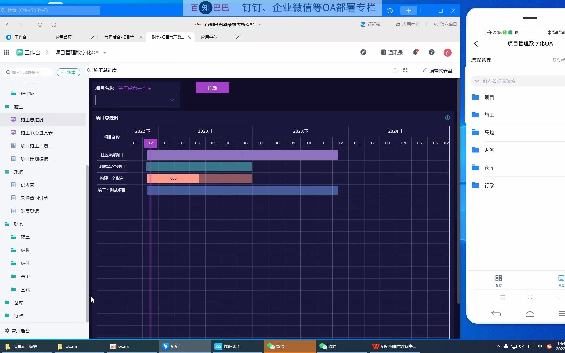The height and width of the screenshot is (353, 565).
Task: Open 应用中心 in the top bar
Action: pyautogui.click(x=407, y=24)
